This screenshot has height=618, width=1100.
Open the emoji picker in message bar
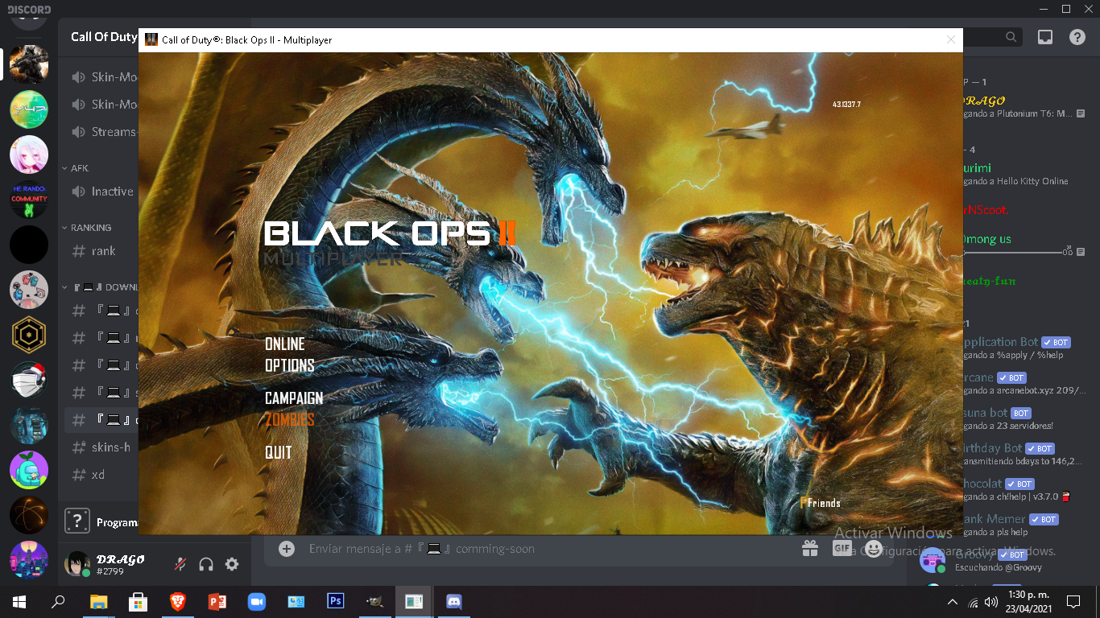tap(874, 549)
